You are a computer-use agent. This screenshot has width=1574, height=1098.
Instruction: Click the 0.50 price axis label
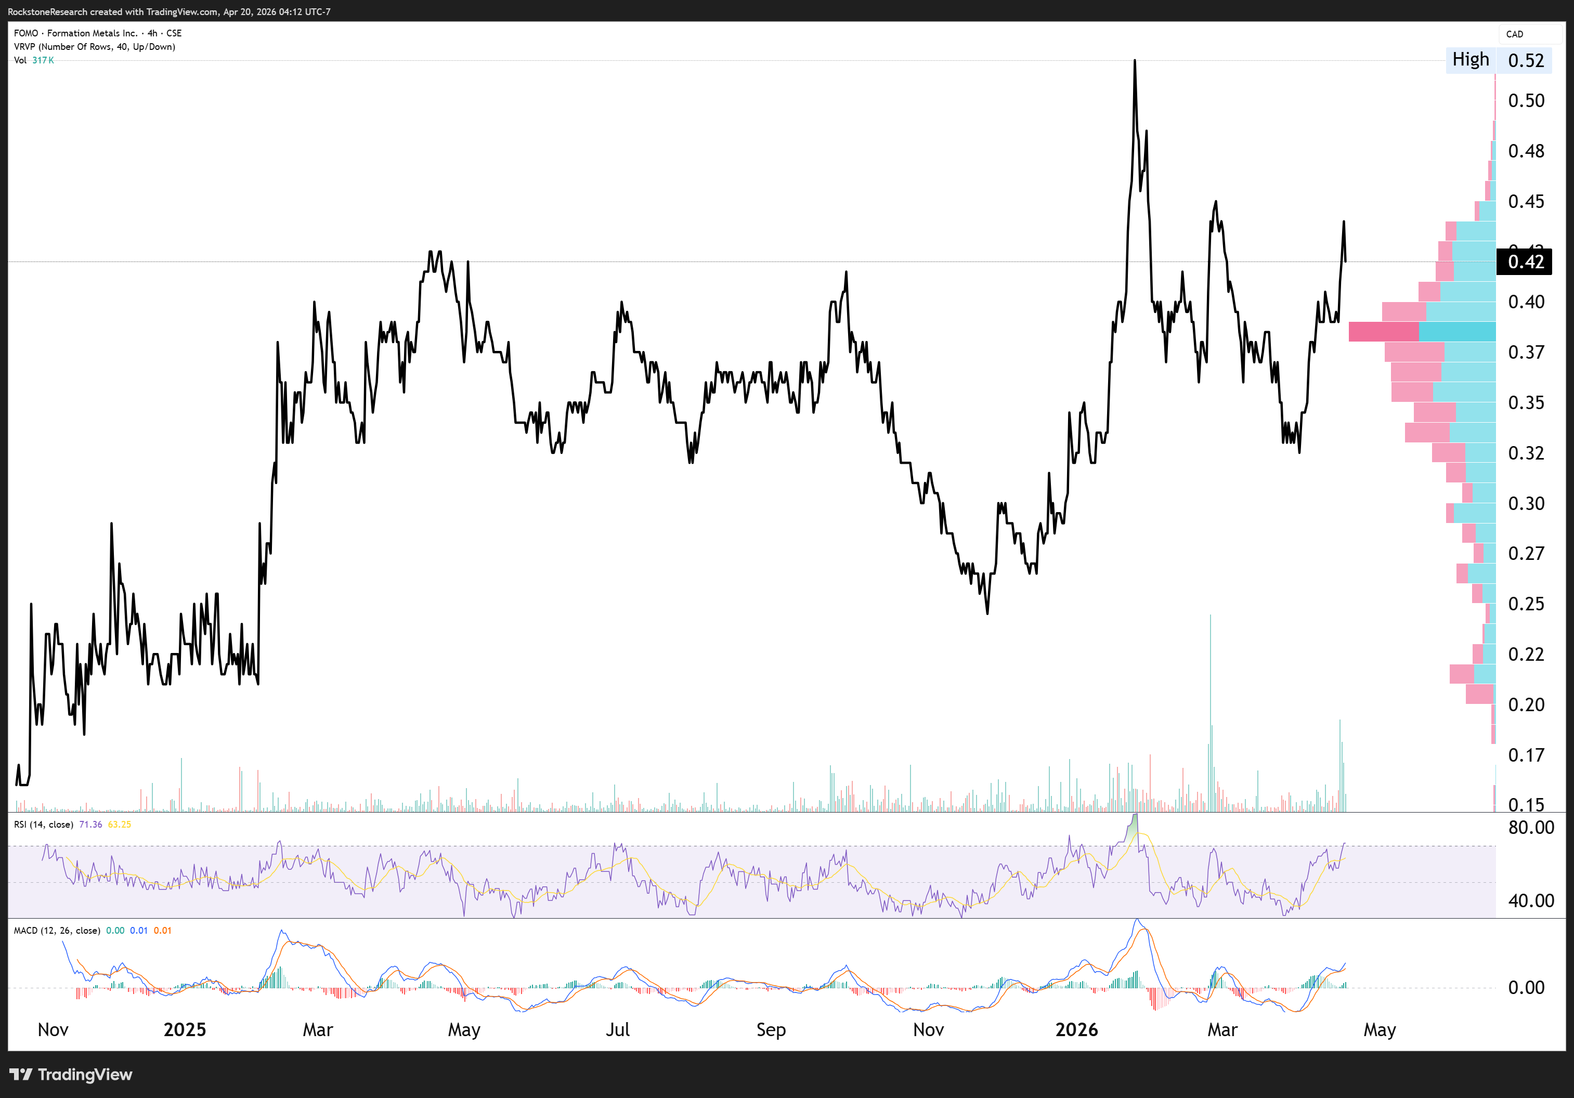tap(1526, 101)
